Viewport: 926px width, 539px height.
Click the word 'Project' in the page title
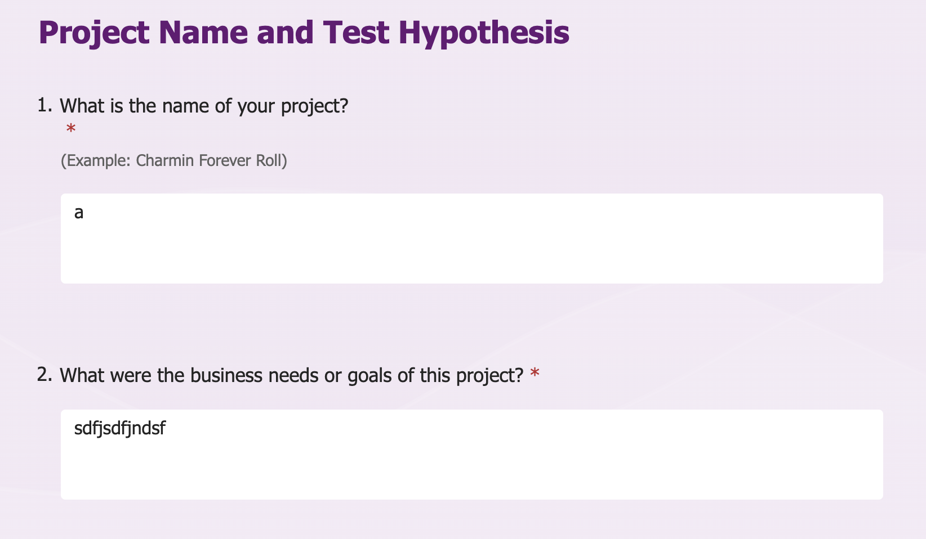[94, 34]
